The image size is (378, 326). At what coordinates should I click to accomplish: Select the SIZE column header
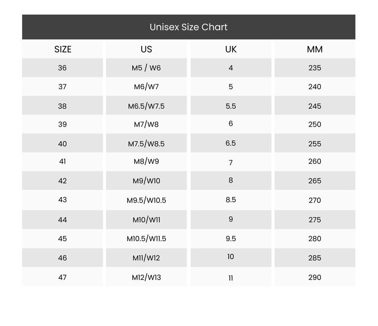click(63, 49)
